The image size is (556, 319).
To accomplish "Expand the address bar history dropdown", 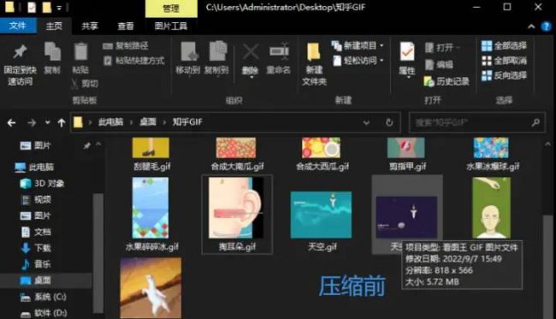I will click(x=366, y=122).
